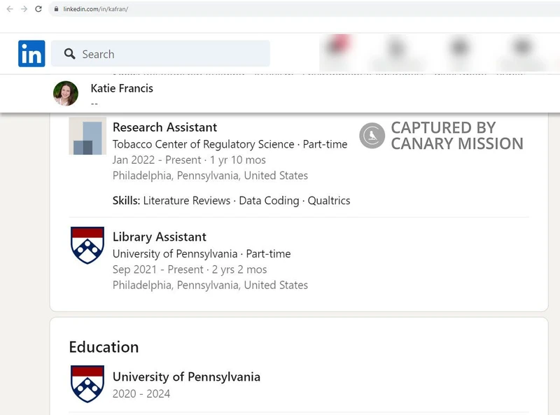
Task: Click the Katie Francis name header
Action: [122, 88]
